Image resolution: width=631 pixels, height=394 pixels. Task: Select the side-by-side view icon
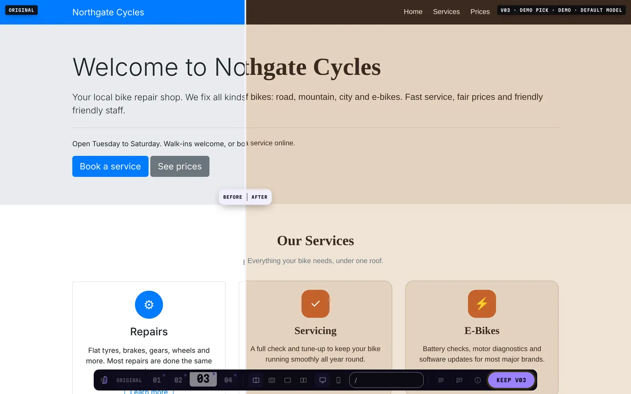303,380
